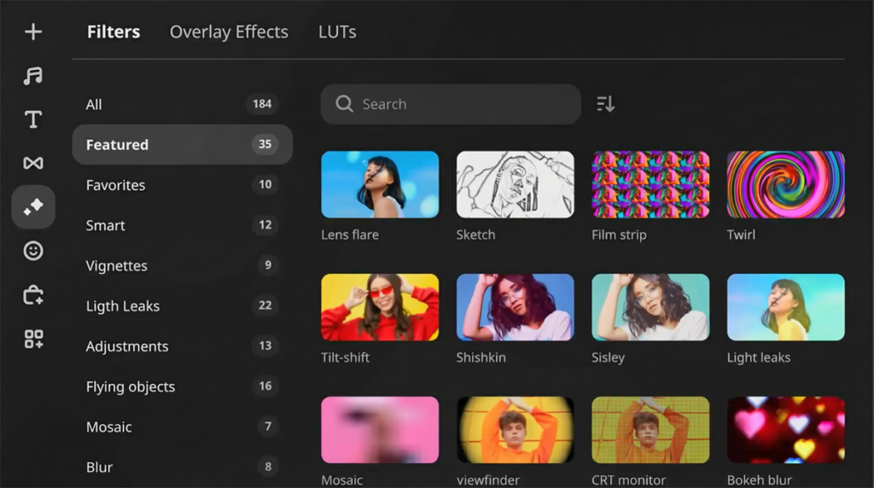This screenshot has width=874, height=488.
Task: Open the Adjustments category
Action: 183,346
